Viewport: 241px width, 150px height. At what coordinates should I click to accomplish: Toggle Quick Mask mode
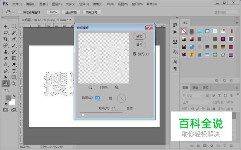click(x=6, y=110)
